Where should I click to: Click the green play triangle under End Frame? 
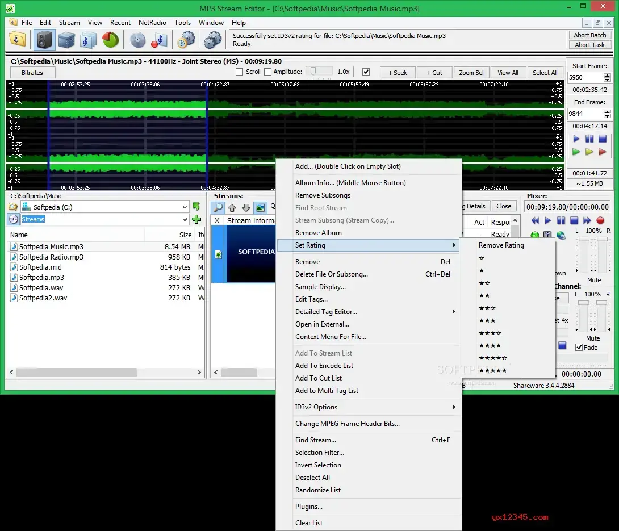tap(576, 152)
